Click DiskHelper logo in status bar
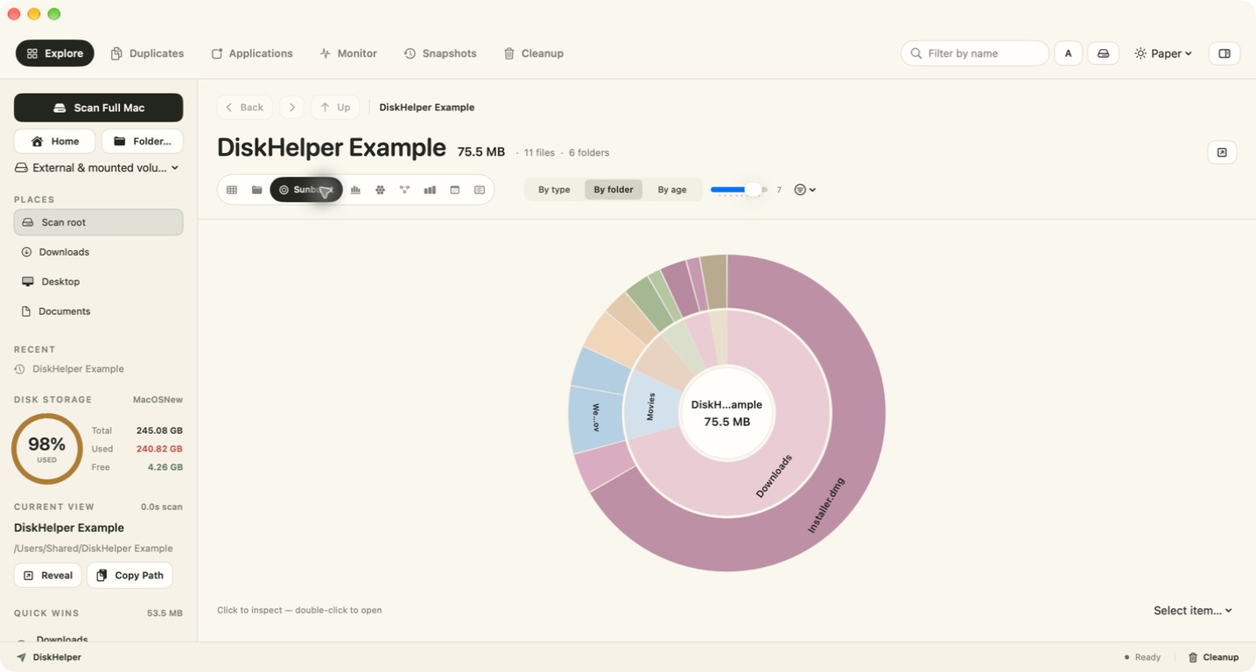The height and width of the screenshot is (672, 1256). click(49, 657)
